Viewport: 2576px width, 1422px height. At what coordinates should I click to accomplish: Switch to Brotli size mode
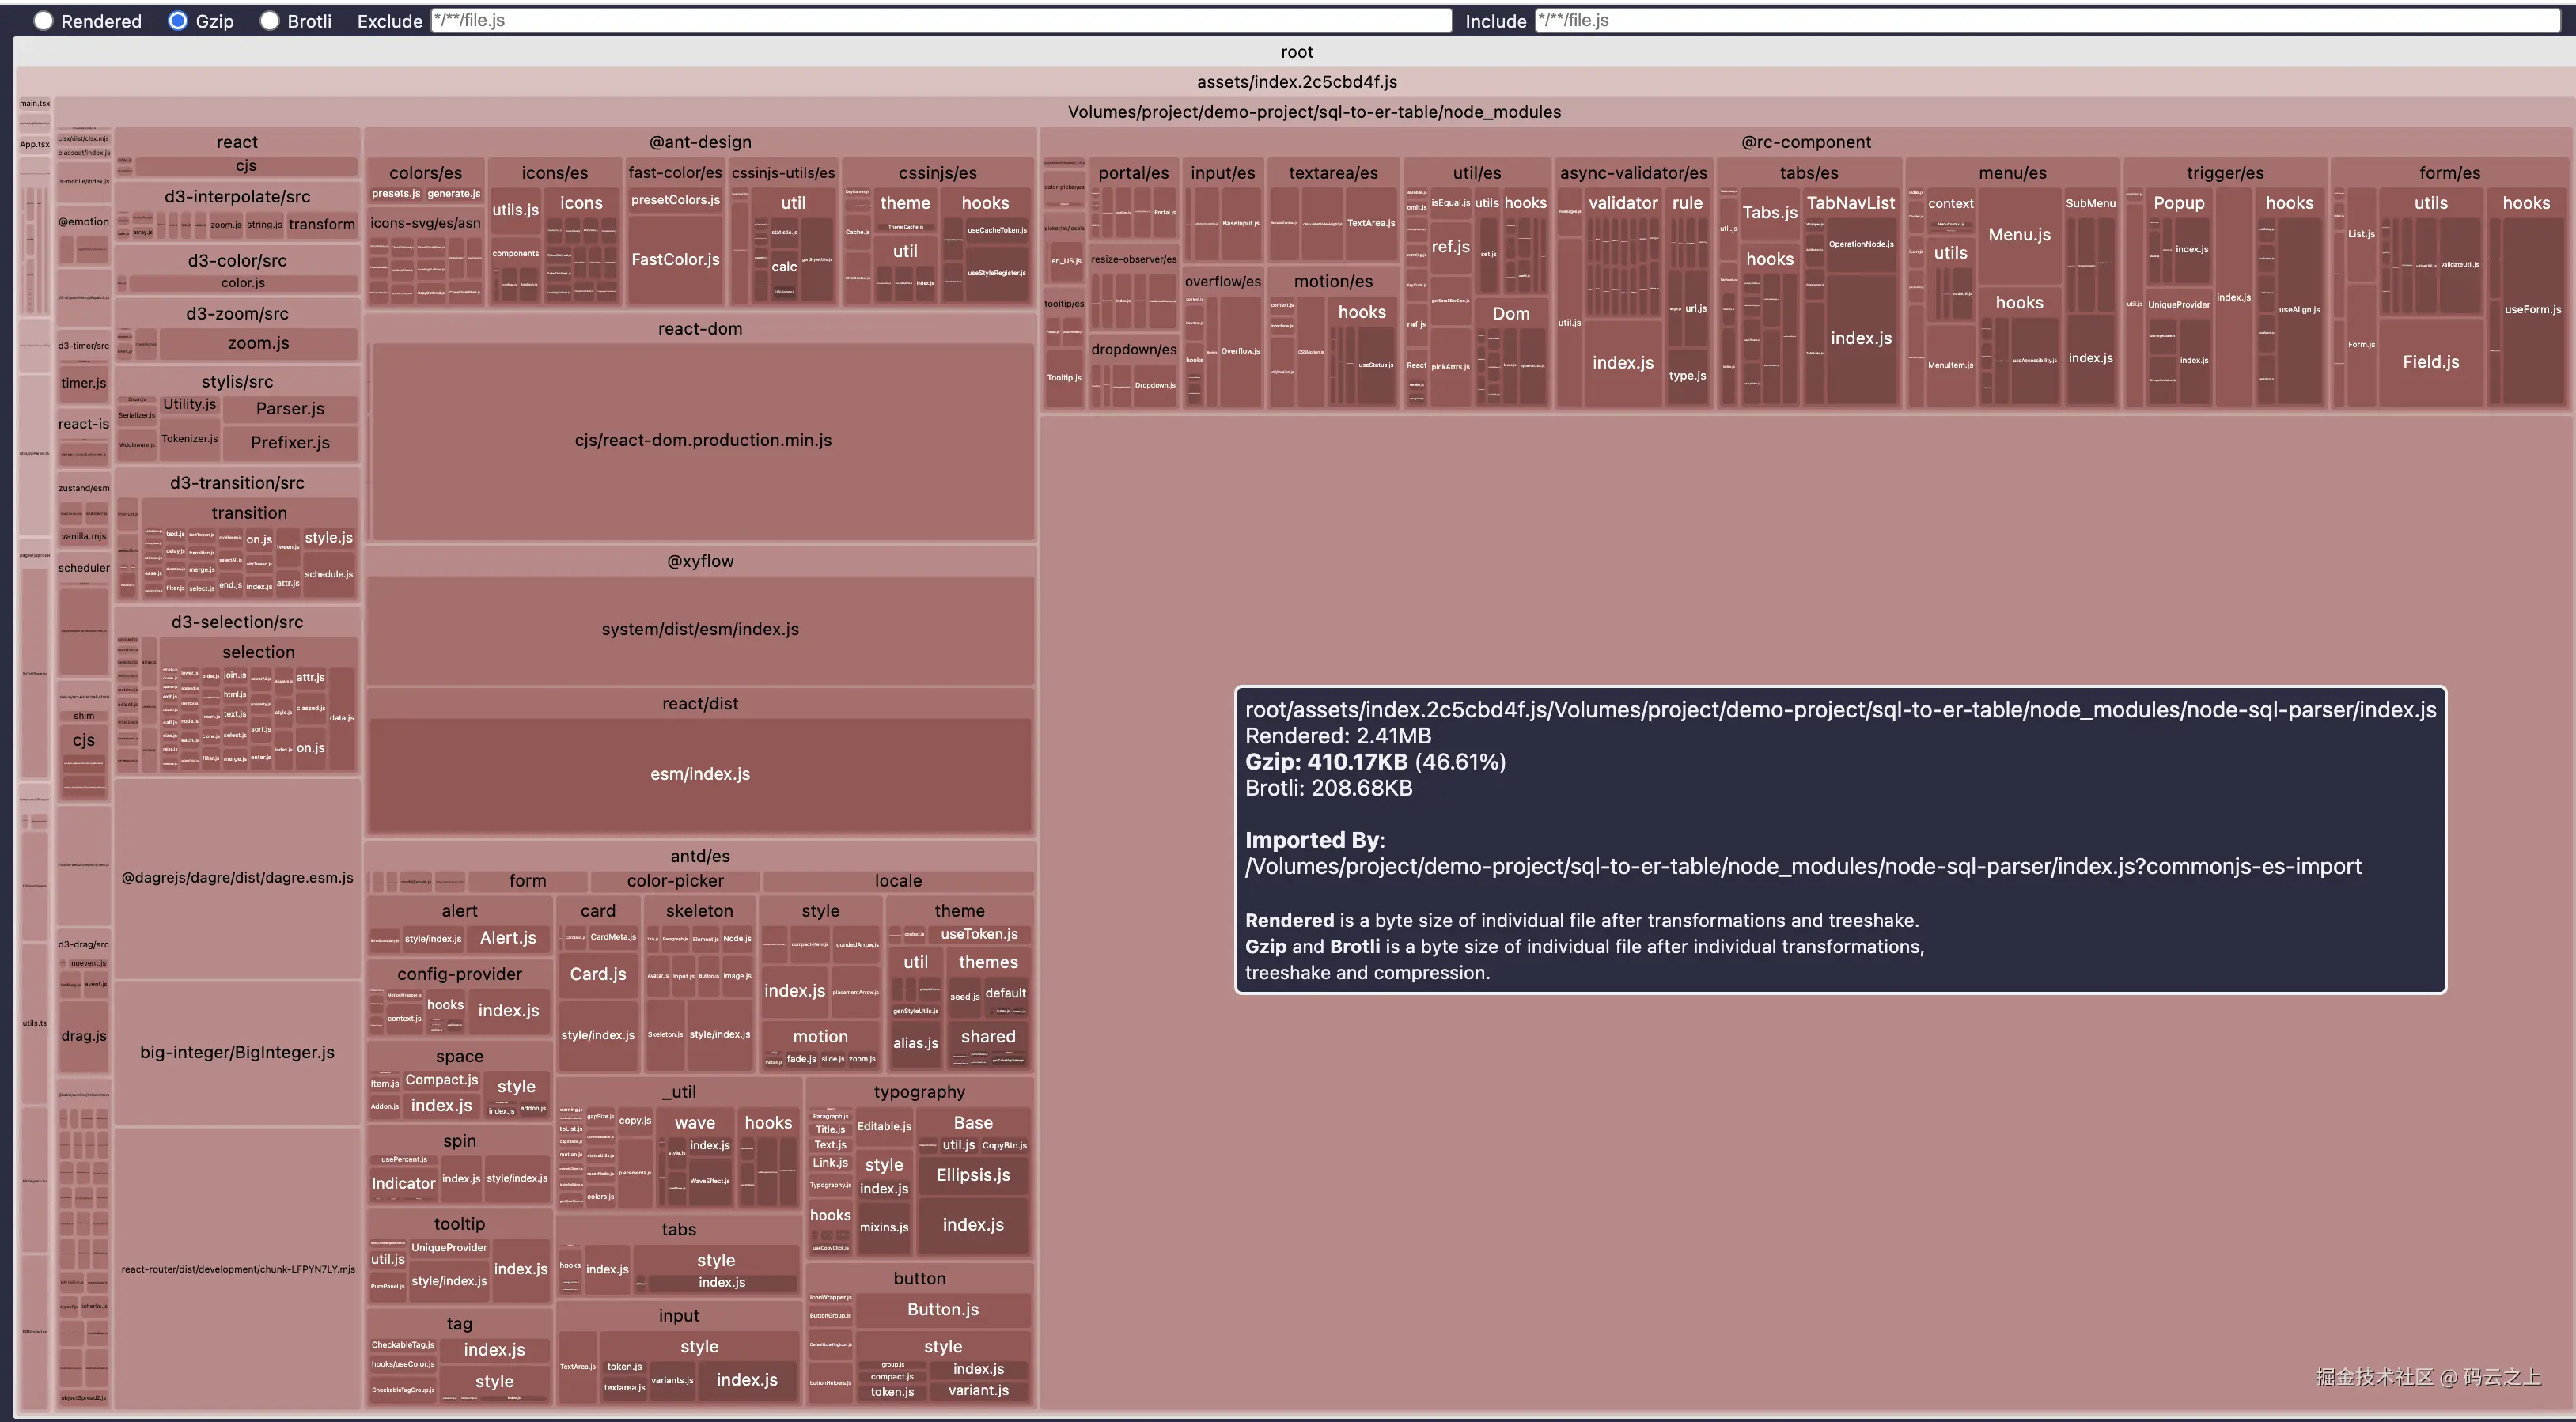tap(270, 21)
